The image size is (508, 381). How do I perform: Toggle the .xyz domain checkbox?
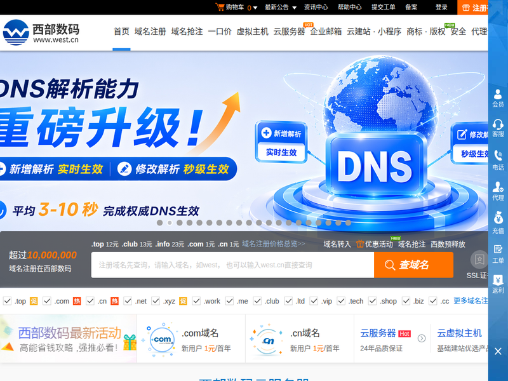point(156,300)
